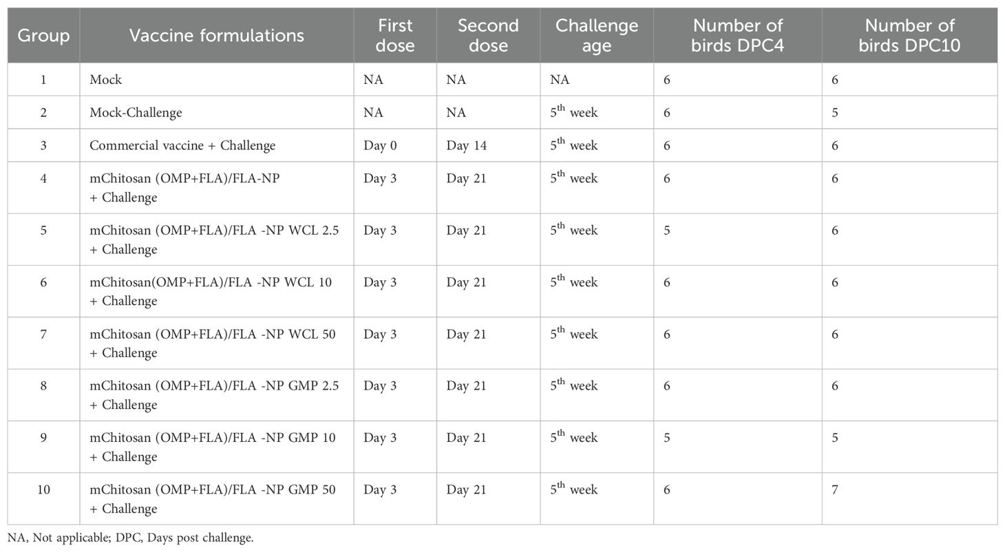The width and height of the screenshot is (1005, 552).
Task: Click the Group column header
Action: (x=43, y=36)
